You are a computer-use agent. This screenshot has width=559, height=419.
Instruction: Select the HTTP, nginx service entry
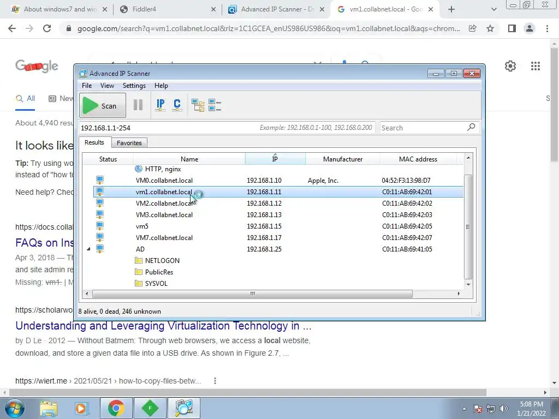click(163, 169)
